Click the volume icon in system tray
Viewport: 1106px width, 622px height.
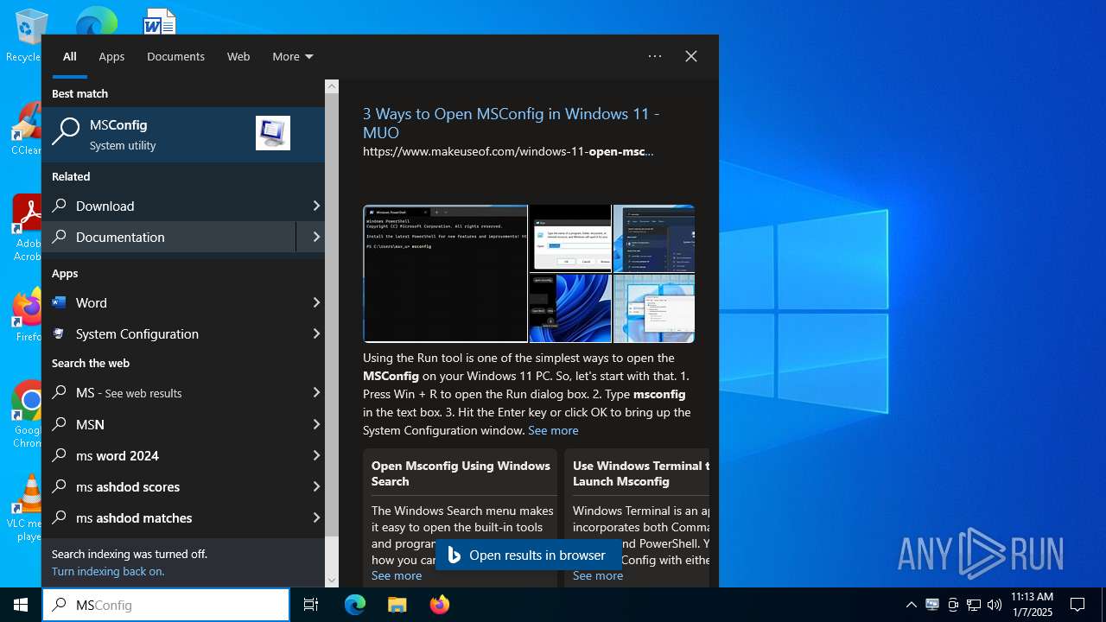(995, 605)
